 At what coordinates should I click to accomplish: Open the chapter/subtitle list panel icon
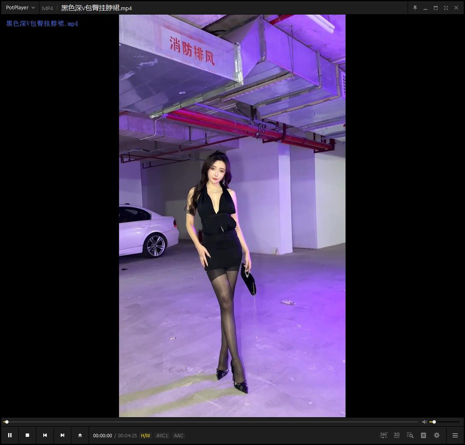coord(423,435)
